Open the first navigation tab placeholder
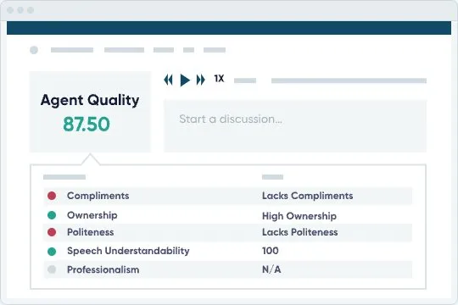458x305 pixels. 72,50
